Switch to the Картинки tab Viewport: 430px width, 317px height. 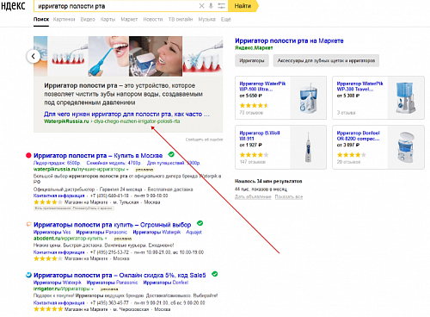pyautogui.click(x=64, y=19)
